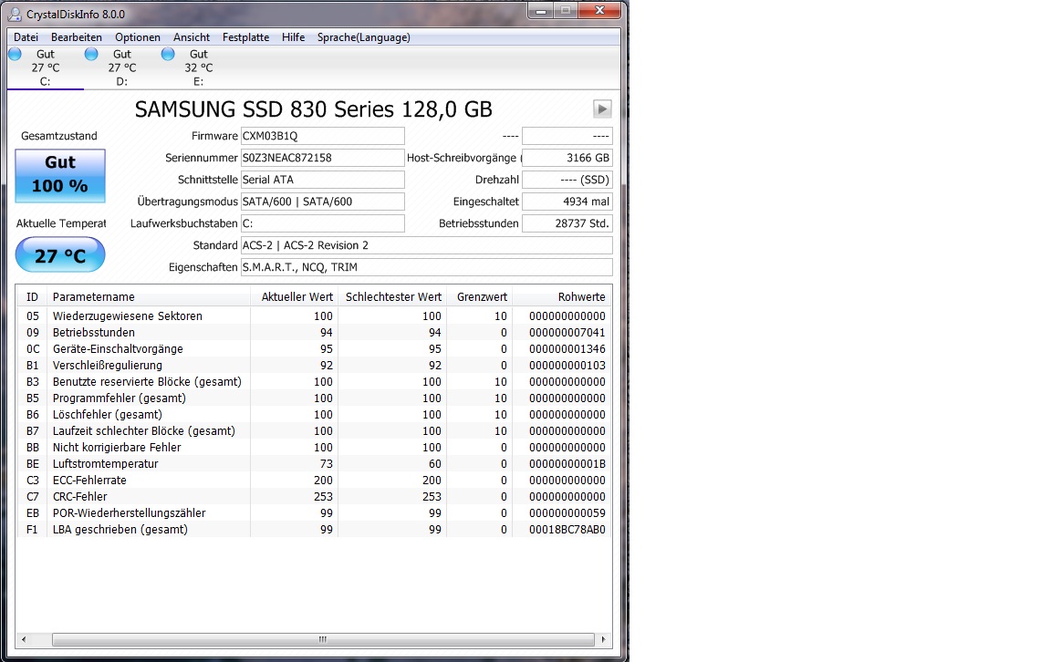This screenshot has width=1051, height=662.
Task: Close the CrystalDiskInfo window
Action: (600, 11)
